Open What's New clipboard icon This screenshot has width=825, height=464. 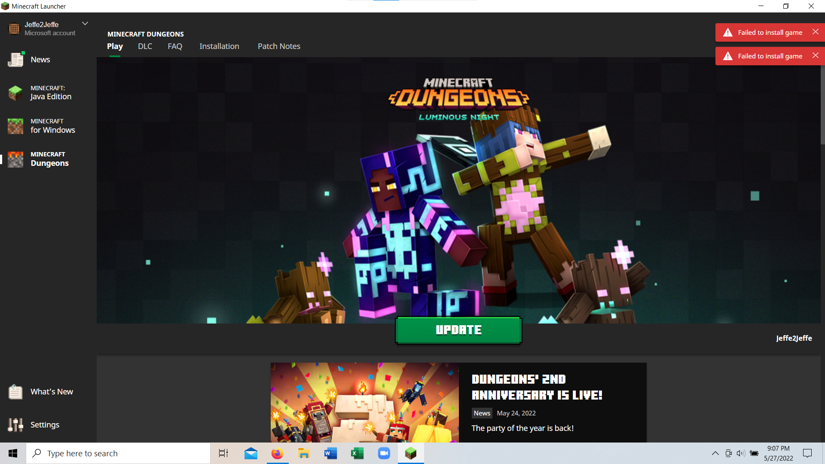[x=16, y=392]
